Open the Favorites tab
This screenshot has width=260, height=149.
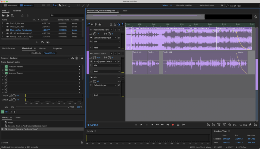(17, 11)
